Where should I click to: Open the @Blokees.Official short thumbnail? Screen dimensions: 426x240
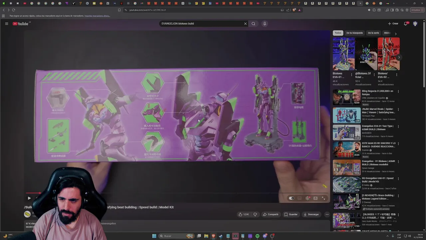coord(366,54)
